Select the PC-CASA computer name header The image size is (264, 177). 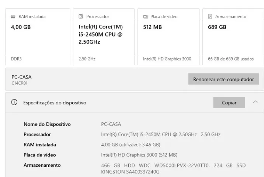coord(21,77)
